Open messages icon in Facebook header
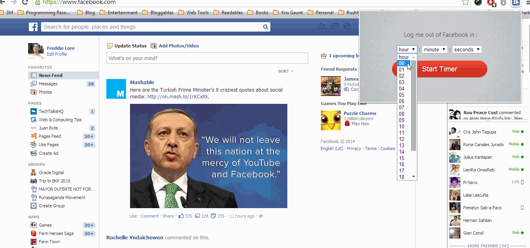Image resolution: width=530 pixels, height=248 pixels. 334,27
